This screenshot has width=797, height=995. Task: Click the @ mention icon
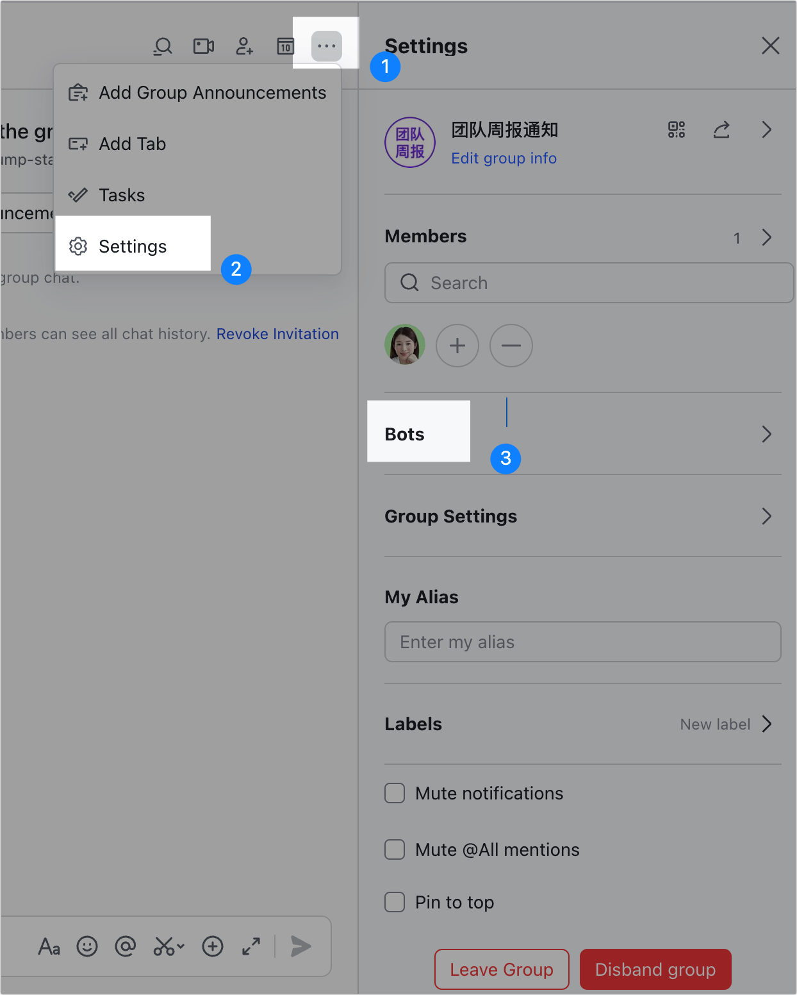[x=126, y=946]
